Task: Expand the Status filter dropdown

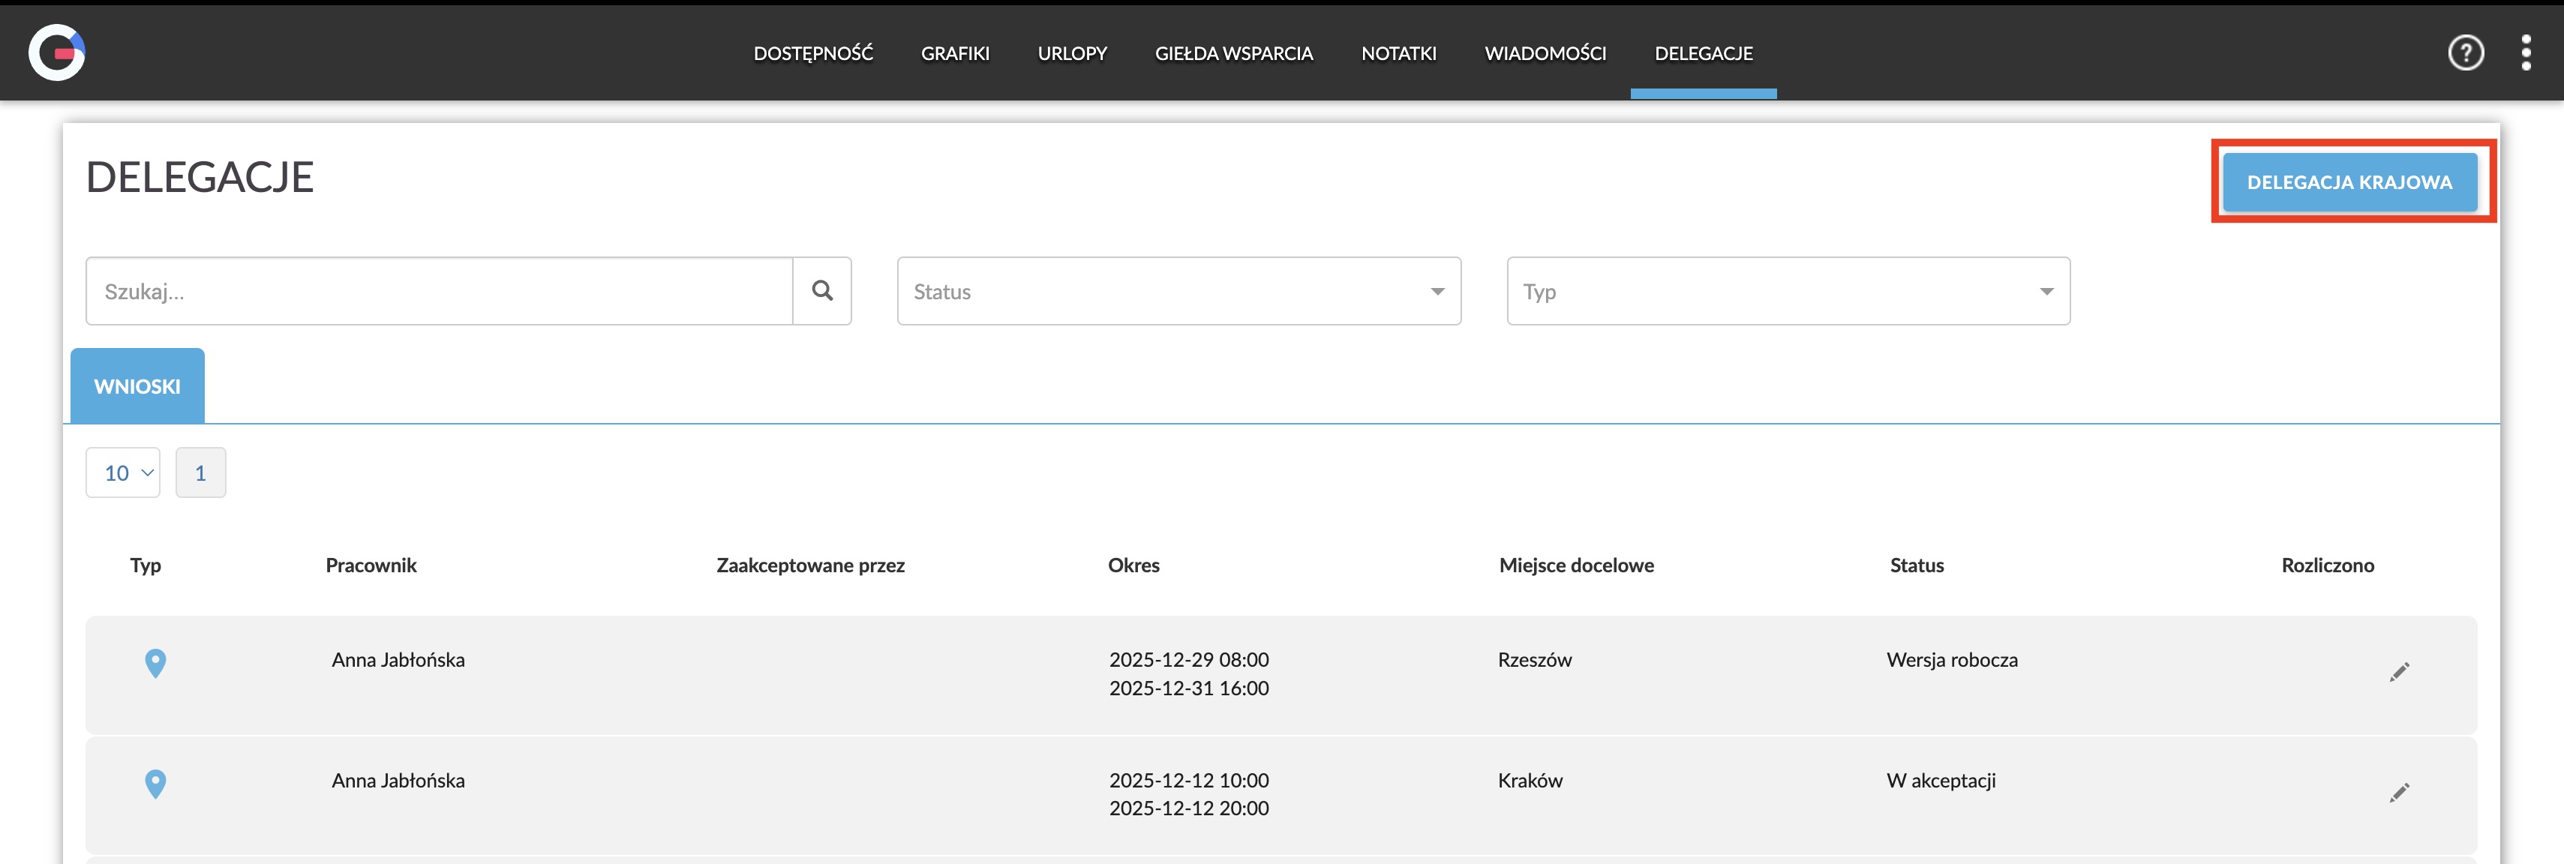Action: tap(1178, 292)
